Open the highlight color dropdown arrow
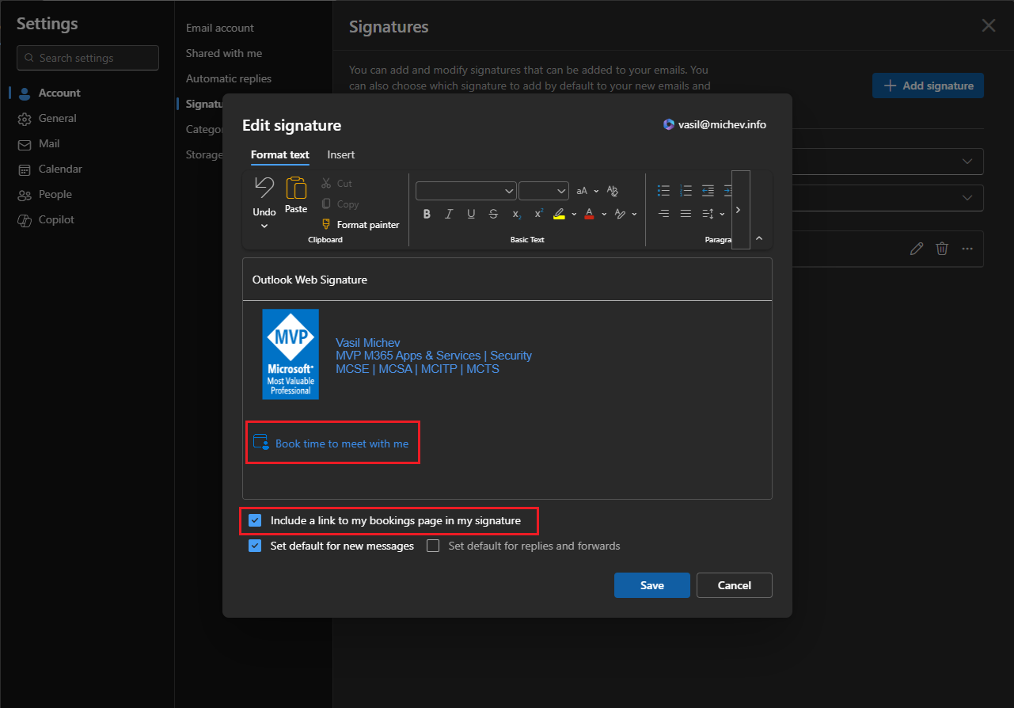Image resolution: width=1014 pixels, height=708 pixels. (572, 214)
